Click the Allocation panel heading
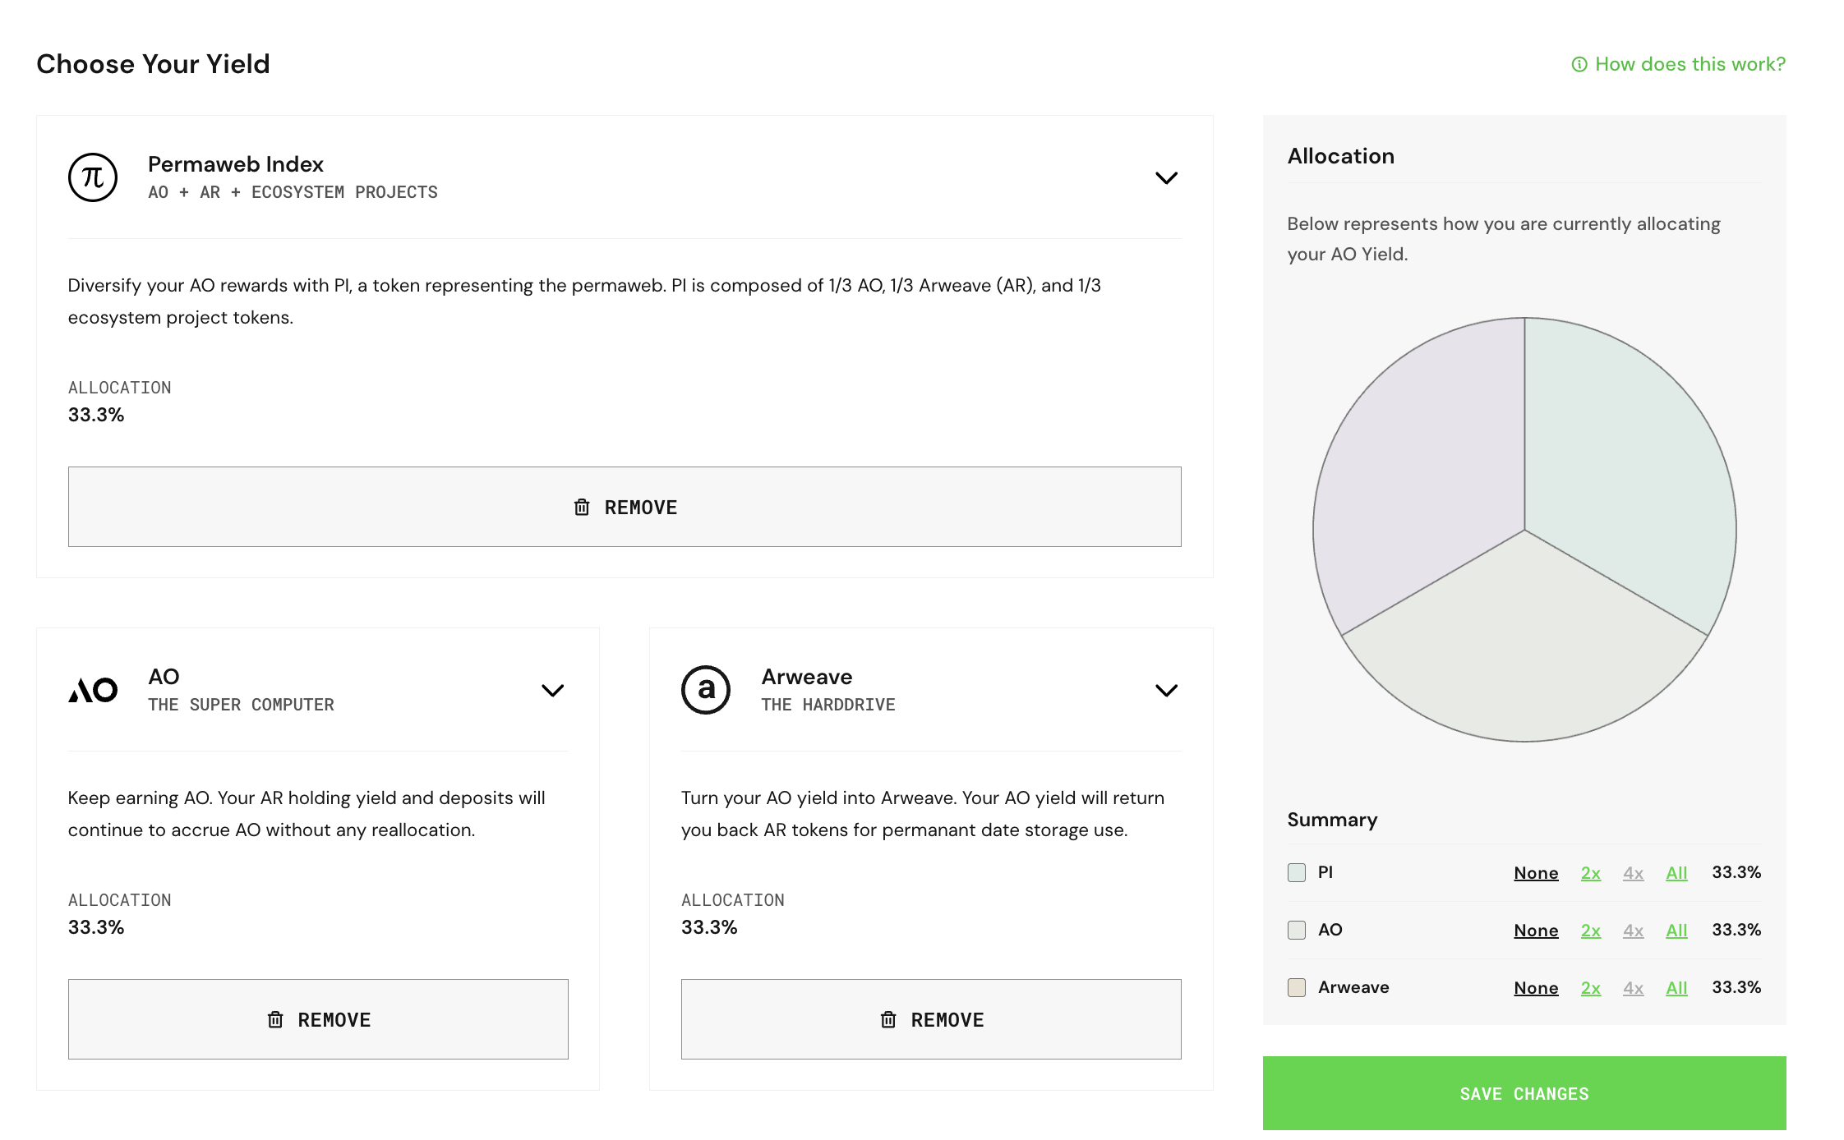 click(x=1341, y=156)
